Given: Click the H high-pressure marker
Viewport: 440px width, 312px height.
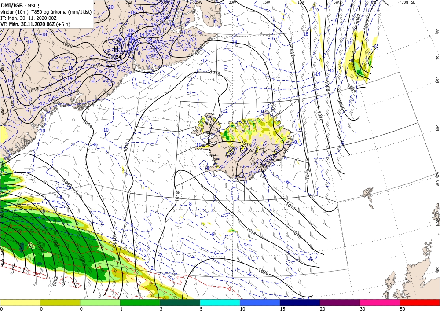Looking at the screenshot, I should click(x=116, y=50).
